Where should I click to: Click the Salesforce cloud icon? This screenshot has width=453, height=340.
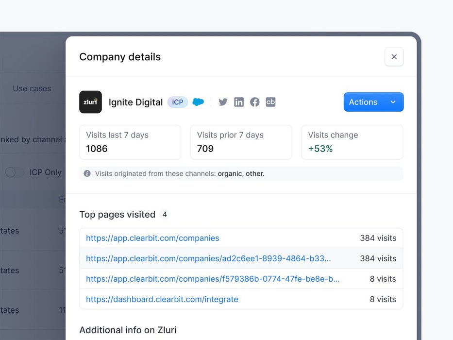198,102
